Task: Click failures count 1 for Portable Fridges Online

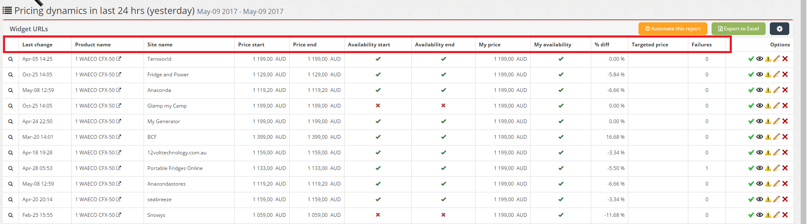Action: click(x=707, y=168)
